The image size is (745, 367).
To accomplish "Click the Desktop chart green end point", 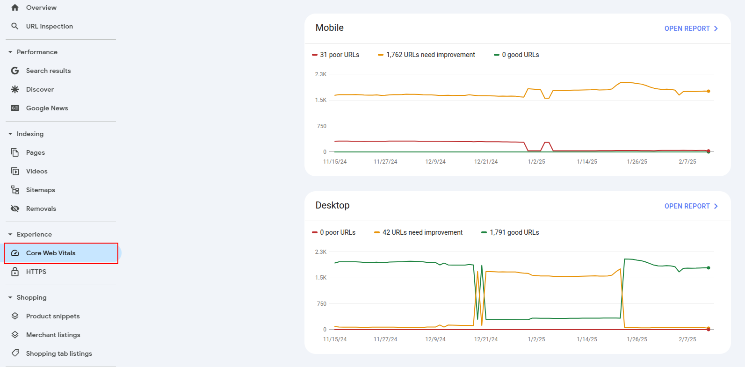I will point(709,268).
